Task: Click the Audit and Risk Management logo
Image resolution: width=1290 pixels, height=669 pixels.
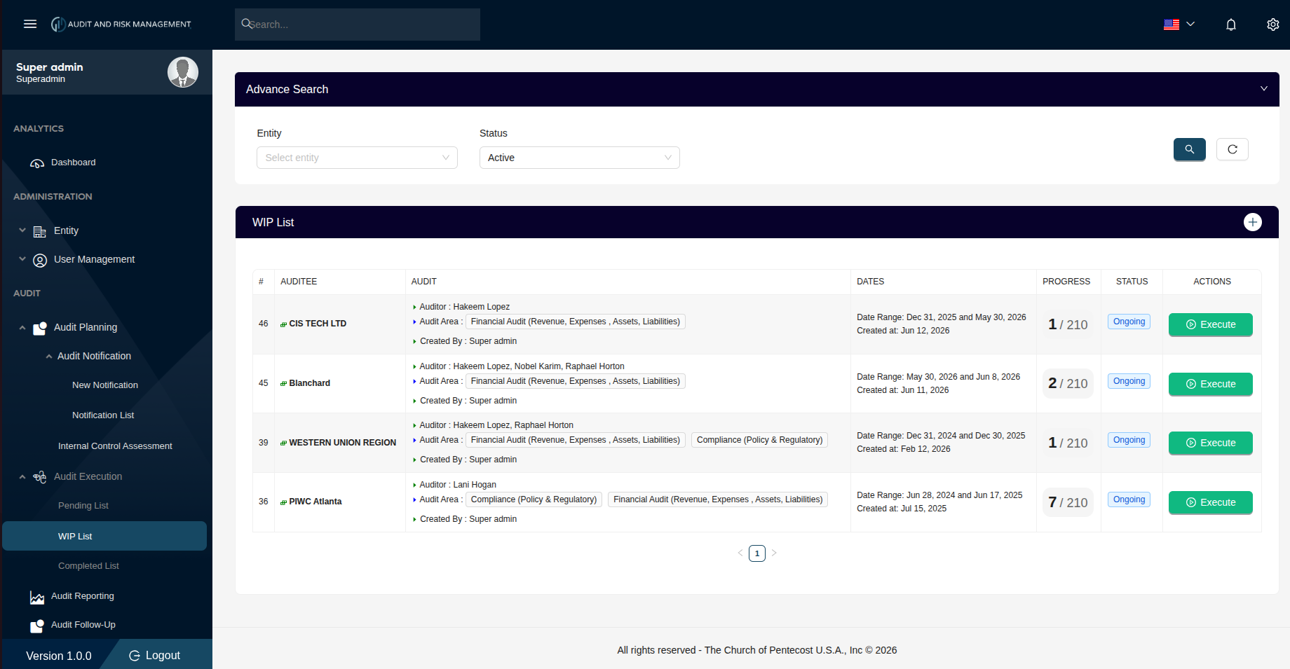Action: point(121,25)
